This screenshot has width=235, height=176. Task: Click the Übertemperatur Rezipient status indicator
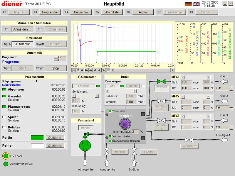(x=110, y=141)
